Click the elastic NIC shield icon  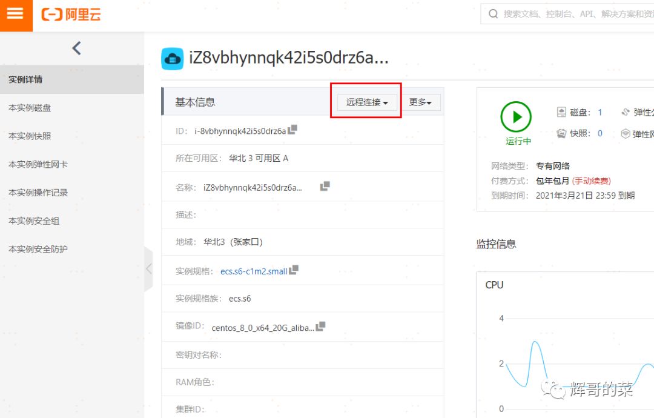[625, 133]
